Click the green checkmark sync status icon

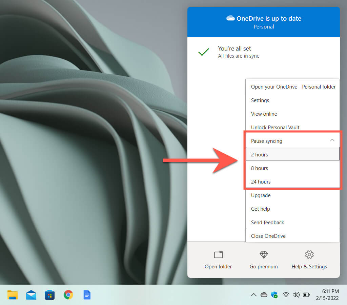pos(204,52)
